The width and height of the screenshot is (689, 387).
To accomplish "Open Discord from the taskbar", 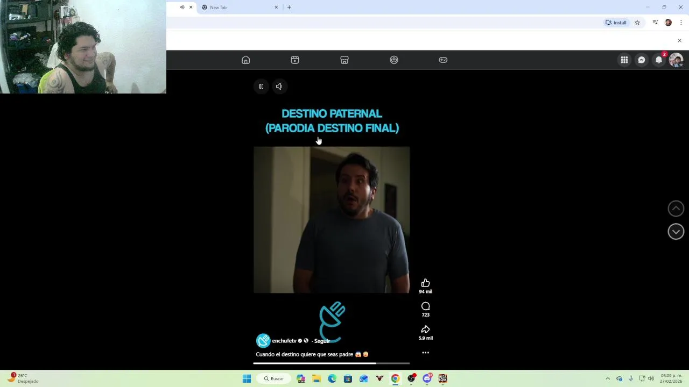I will point(427,379).
